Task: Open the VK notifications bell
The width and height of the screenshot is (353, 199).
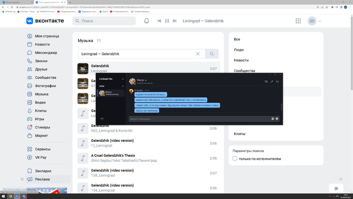Action: click(x=146, y=21)
